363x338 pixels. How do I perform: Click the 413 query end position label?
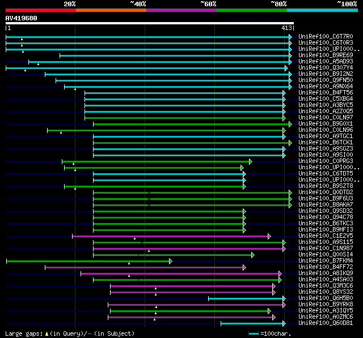[x=287, y=28]
